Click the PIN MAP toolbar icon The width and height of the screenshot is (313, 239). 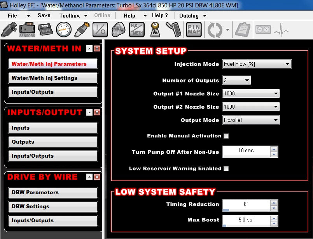click(194, 29)
